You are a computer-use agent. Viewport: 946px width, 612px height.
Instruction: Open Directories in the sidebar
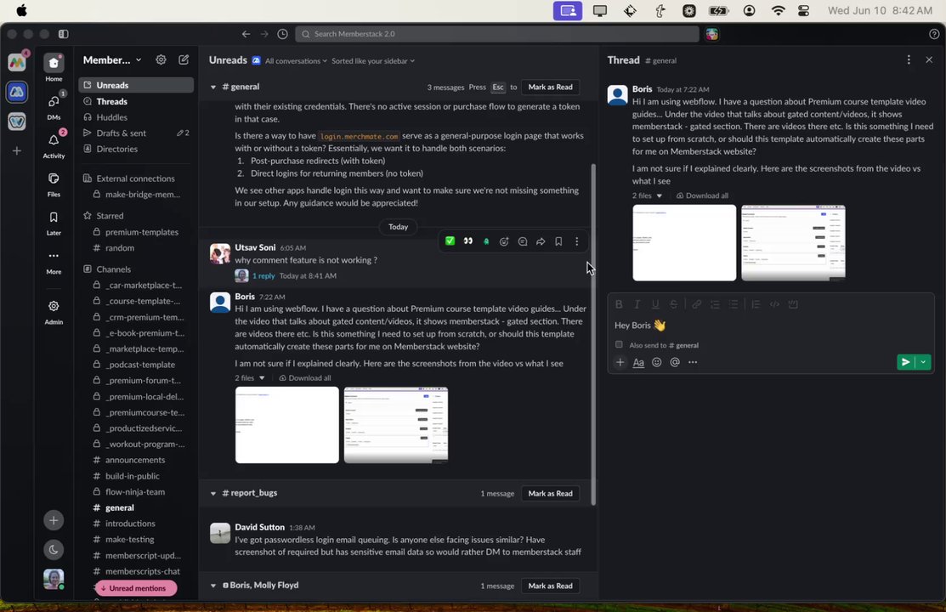tap(136, 149)
